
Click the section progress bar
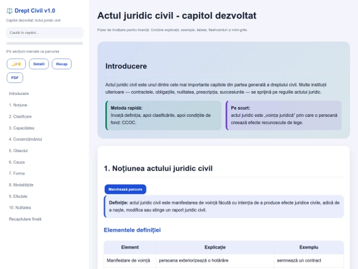point(44,43)
